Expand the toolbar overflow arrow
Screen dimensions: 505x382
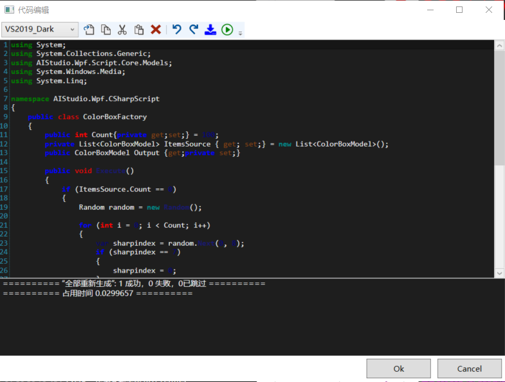coord(241,32)
